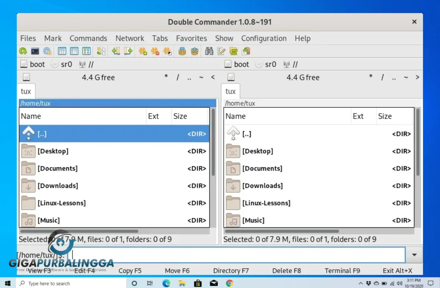
Task: Select [Desktop] folder in left panel
Action: pos(114,151)
